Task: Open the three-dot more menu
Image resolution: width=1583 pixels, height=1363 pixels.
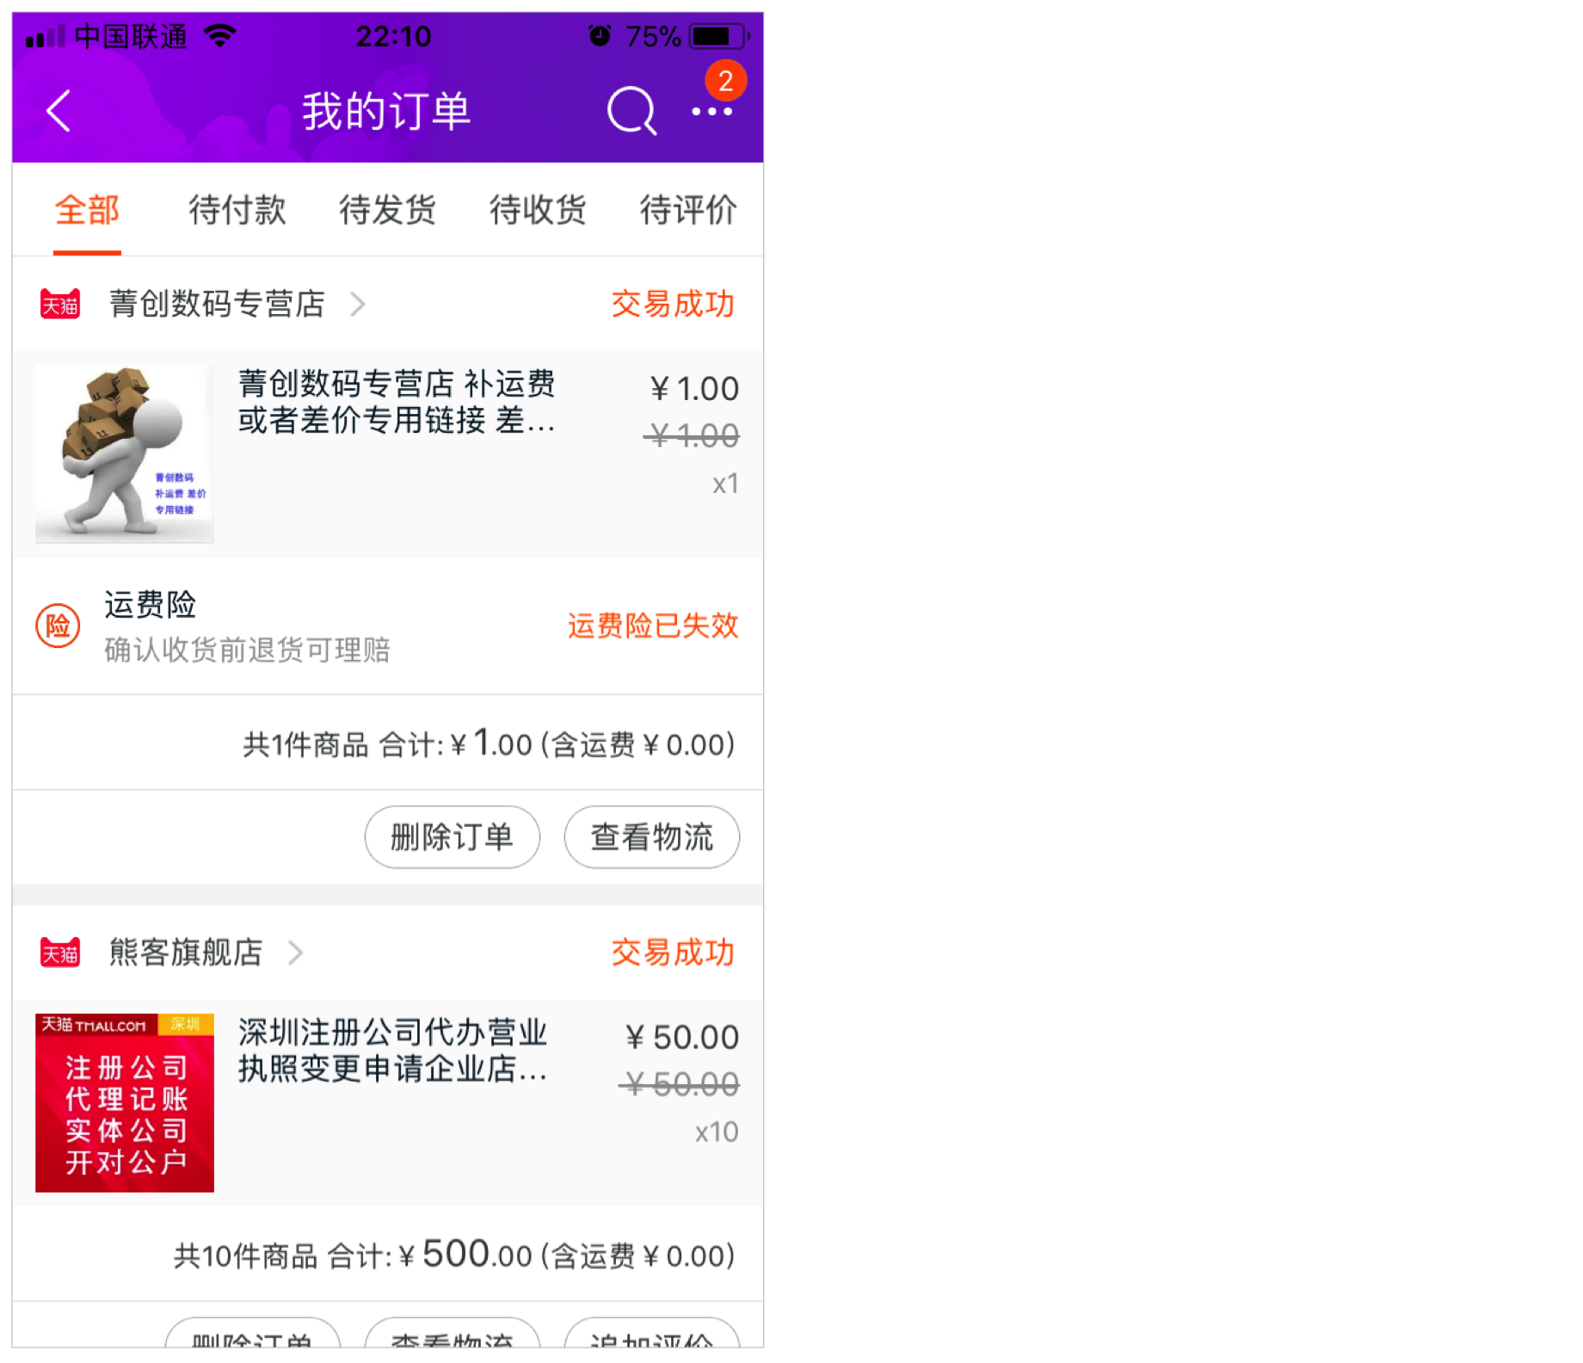Action: (x=711, y=112)
